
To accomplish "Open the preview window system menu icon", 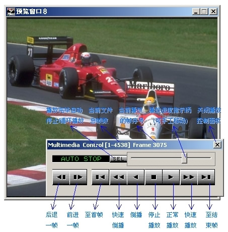I will point(11,12).
